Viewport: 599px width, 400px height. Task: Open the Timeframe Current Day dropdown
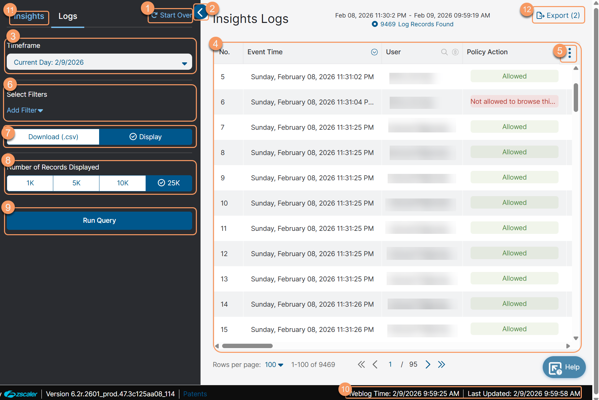(x=99, y=62)
